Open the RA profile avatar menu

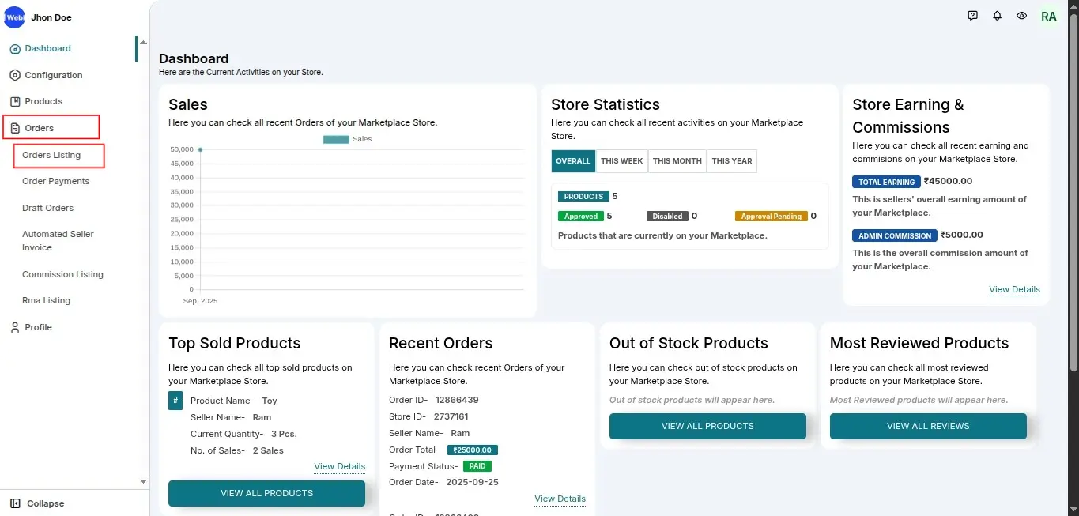point(1048,15)
